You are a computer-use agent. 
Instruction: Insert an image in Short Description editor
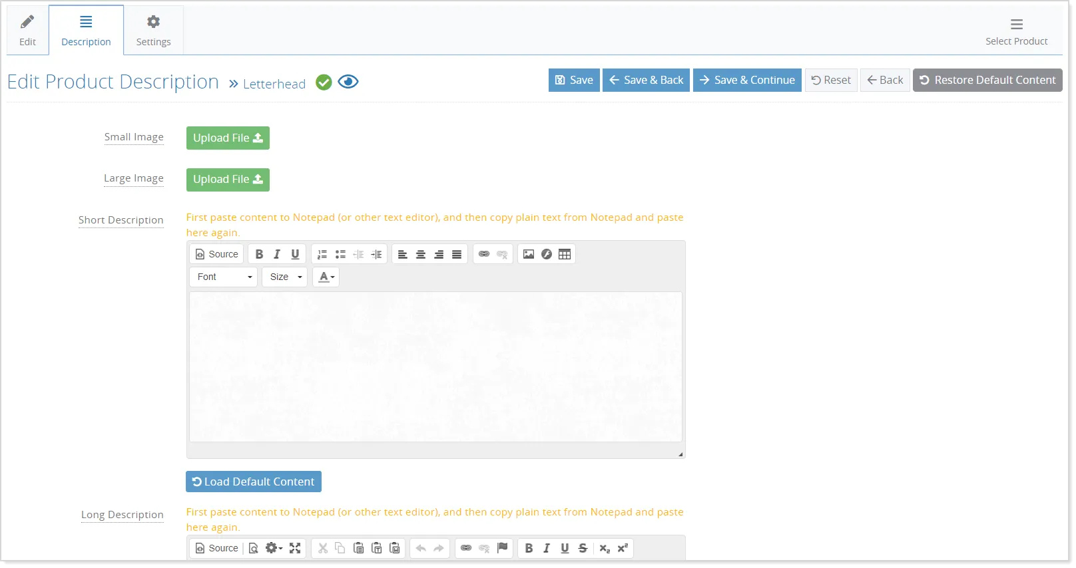(x=529, y=254)
